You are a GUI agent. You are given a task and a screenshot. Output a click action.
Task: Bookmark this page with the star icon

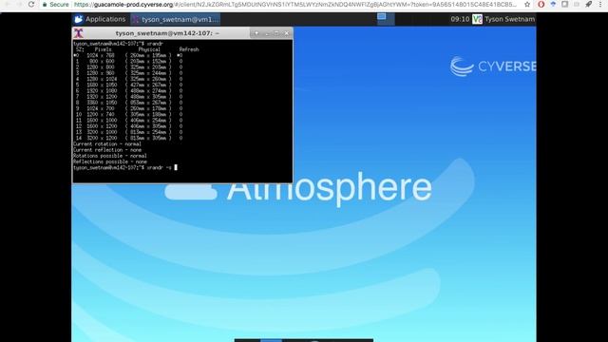tap(527, 4)
